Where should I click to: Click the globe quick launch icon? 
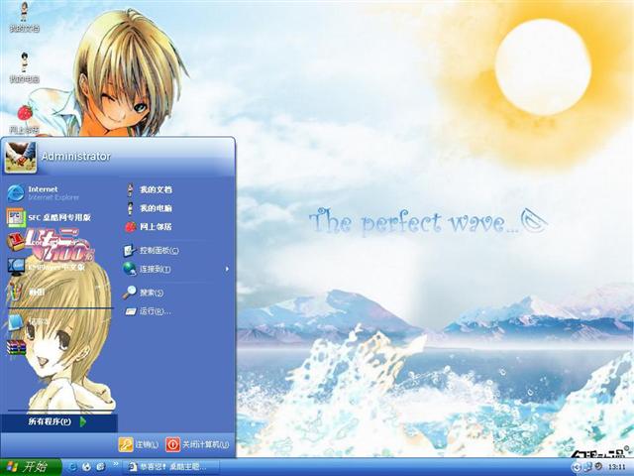86,467
